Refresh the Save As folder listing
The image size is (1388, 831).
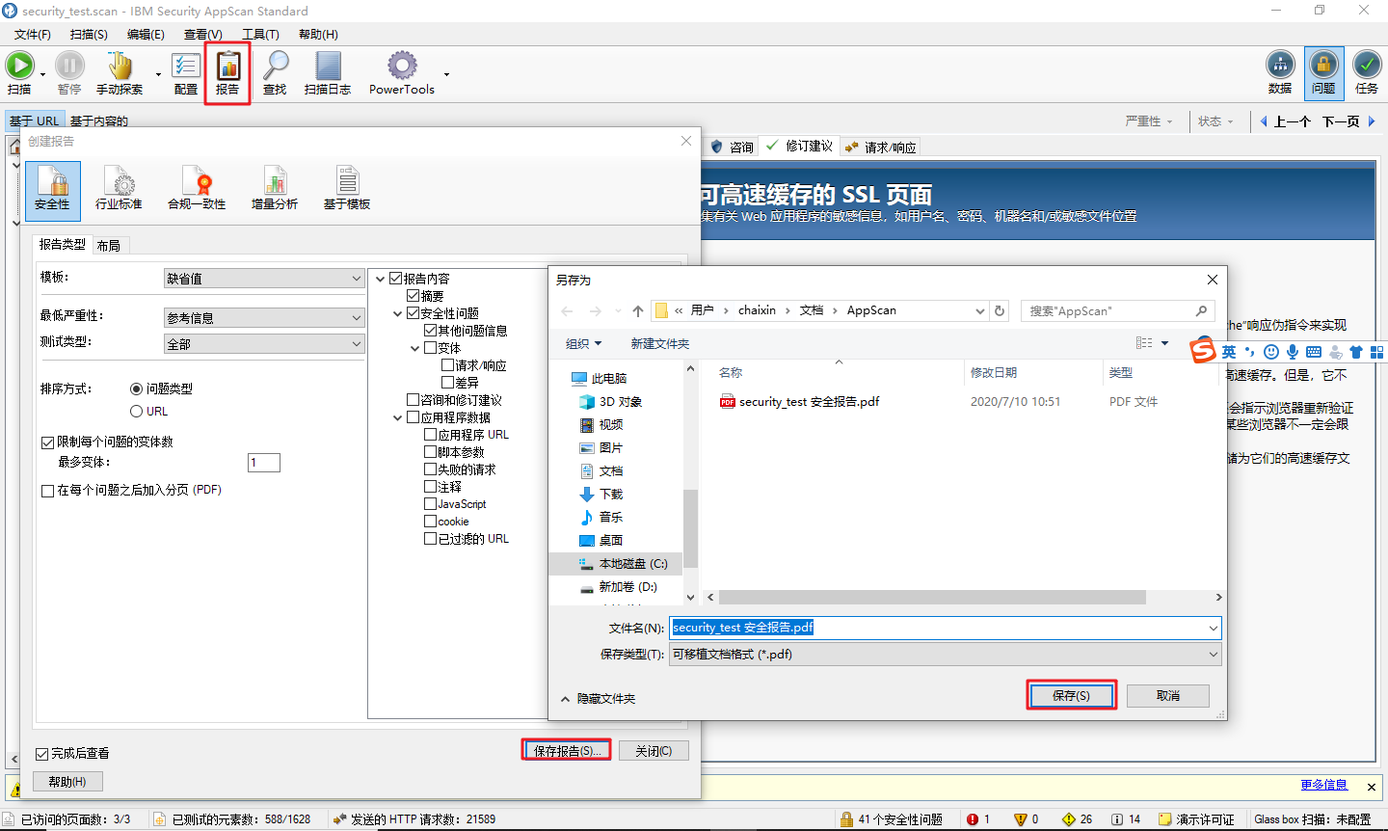(x=1000, y=311)
